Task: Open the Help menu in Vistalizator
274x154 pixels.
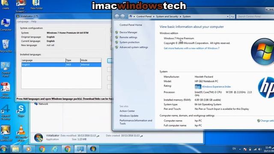Action: 34,21
